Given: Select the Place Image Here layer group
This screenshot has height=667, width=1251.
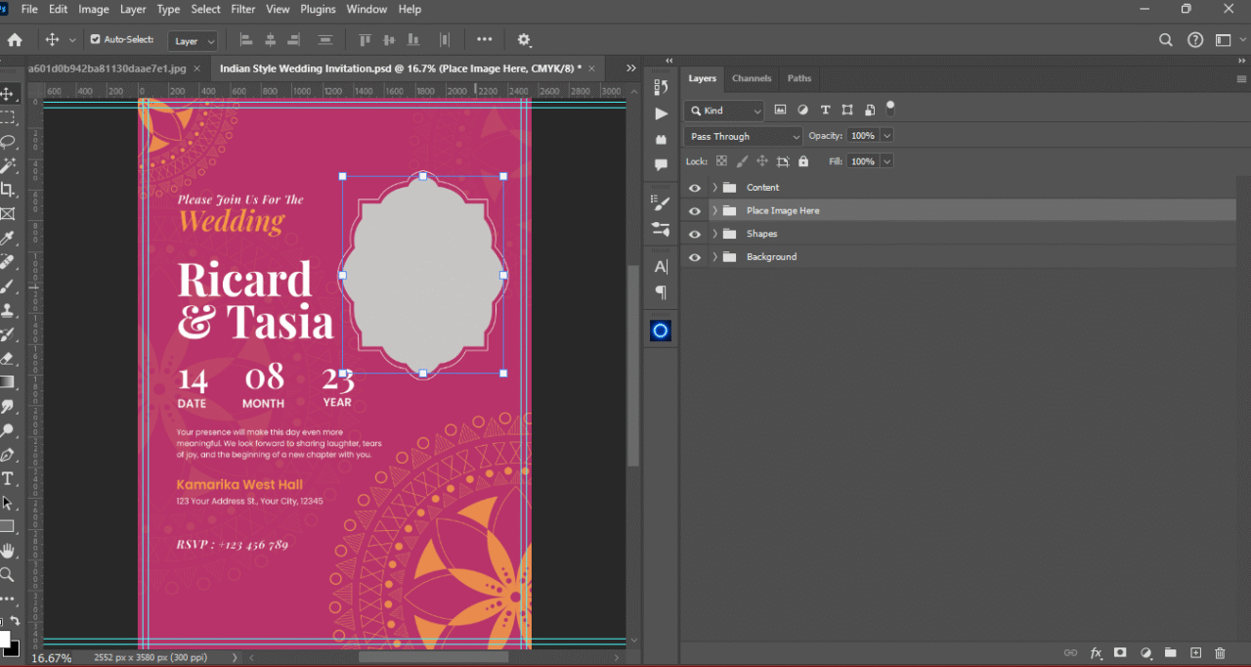Looking at the screenshot, I should [783, 210].
